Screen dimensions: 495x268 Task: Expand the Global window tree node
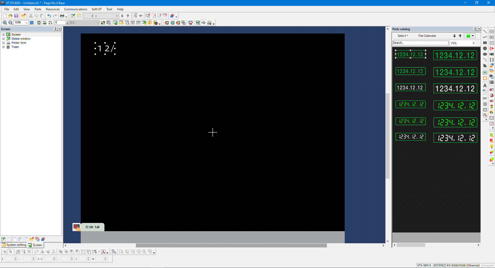[4, 39]
